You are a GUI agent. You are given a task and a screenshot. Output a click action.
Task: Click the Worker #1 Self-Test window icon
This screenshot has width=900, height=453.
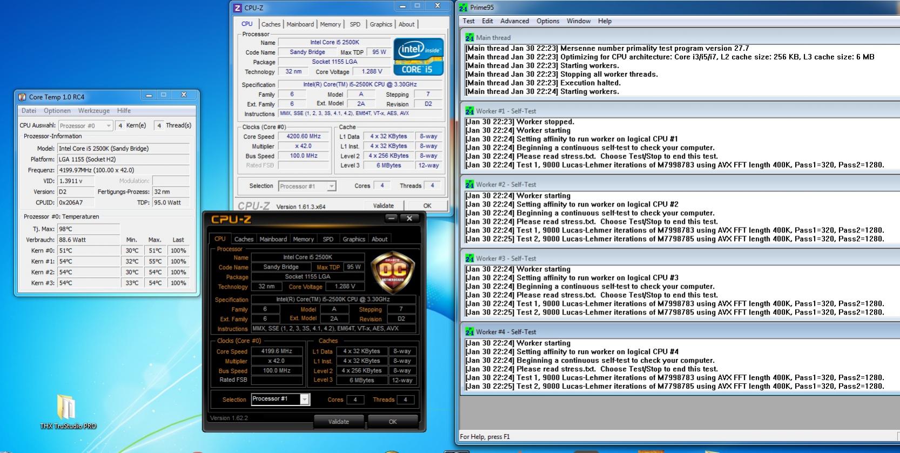pyautogui.click(x=469, y=111)
